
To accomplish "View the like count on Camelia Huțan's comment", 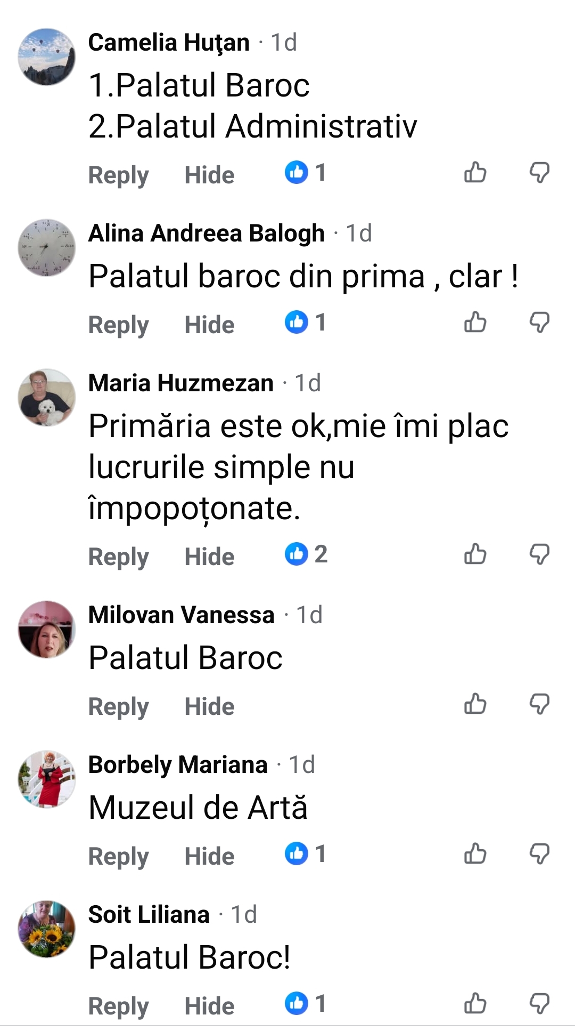I will click(x=305, y=172).
